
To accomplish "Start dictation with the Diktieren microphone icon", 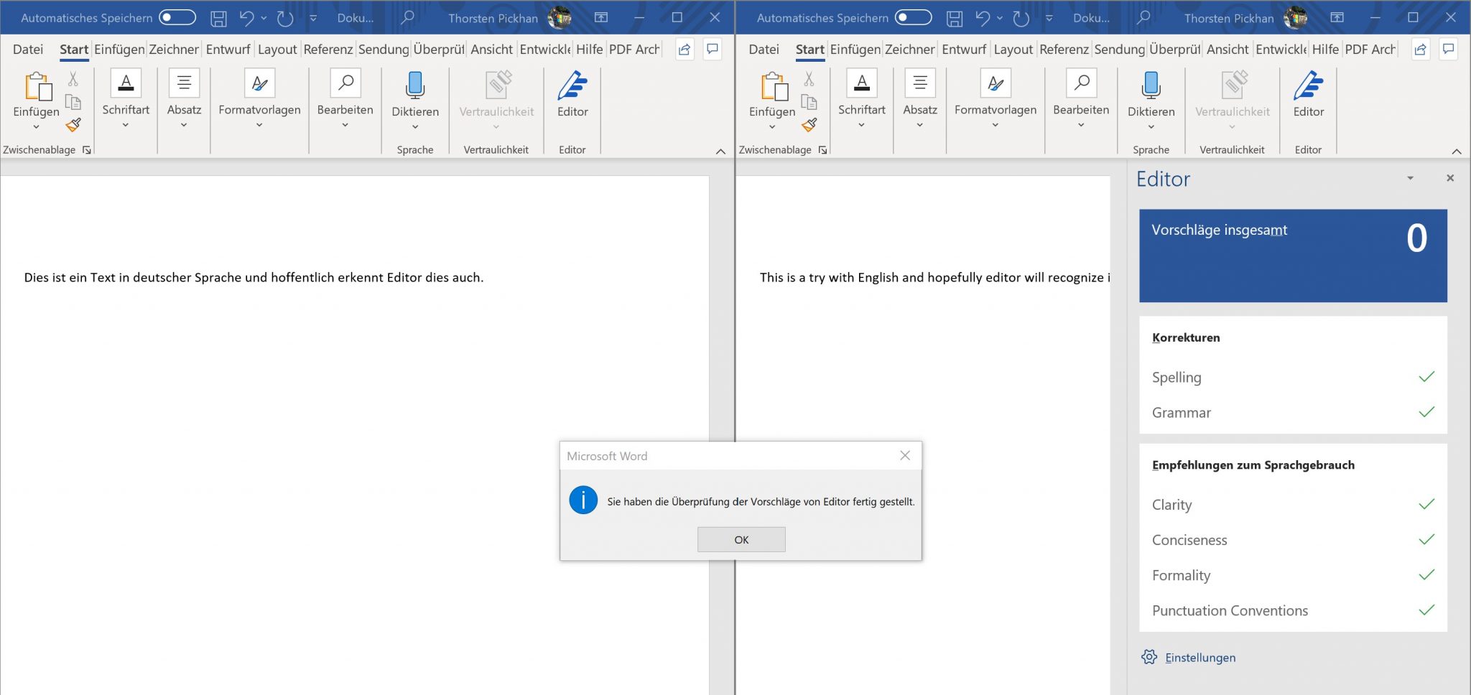I will (415, 86).
